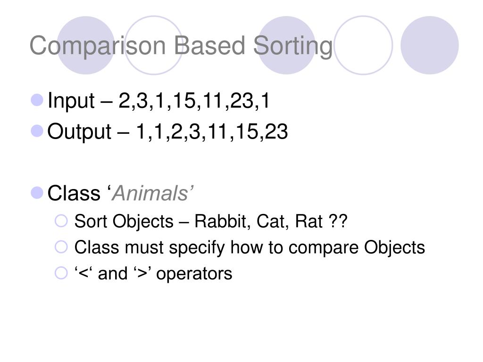Viewport: 483px width, 362px height.
Task: Click the input sequence '2,3,1,15,11,23,1'
Action: point(194,100)
